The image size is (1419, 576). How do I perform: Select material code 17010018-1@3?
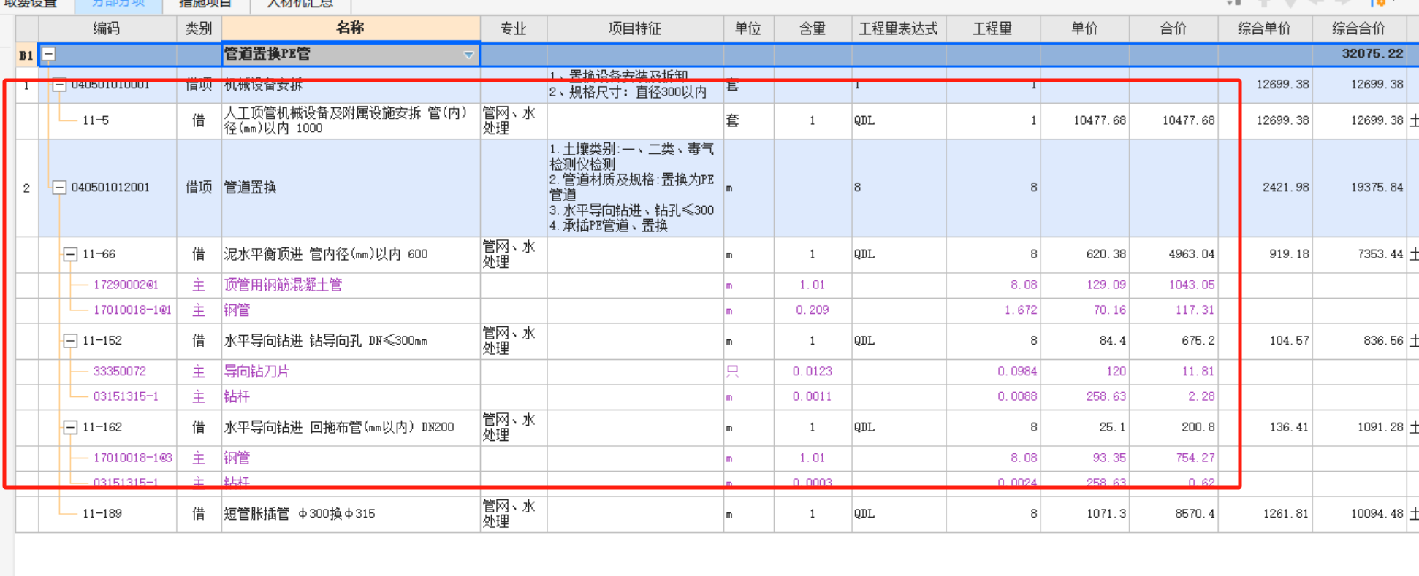coord(132,458)
